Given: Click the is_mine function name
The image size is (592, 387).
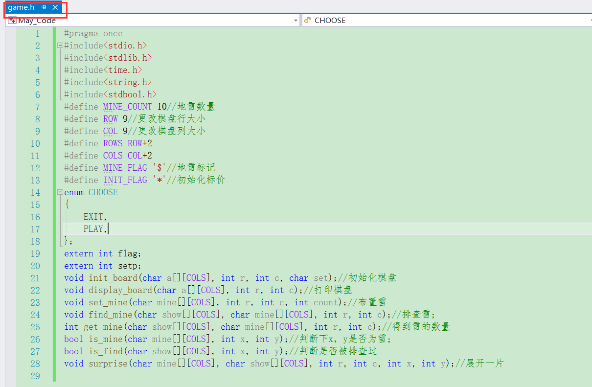Looking at the screenshot, I should (106, 339).
